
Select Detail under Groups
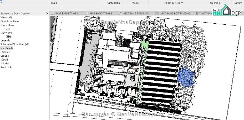(x=4, y=60)
